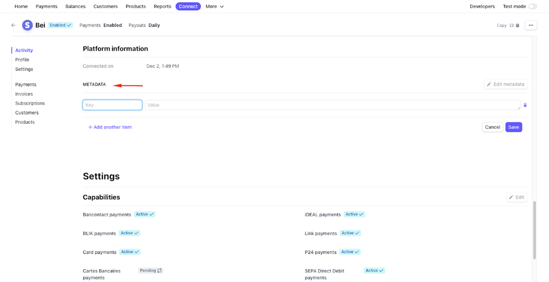Click Active badge for Card payments

(x=130, y=252)
